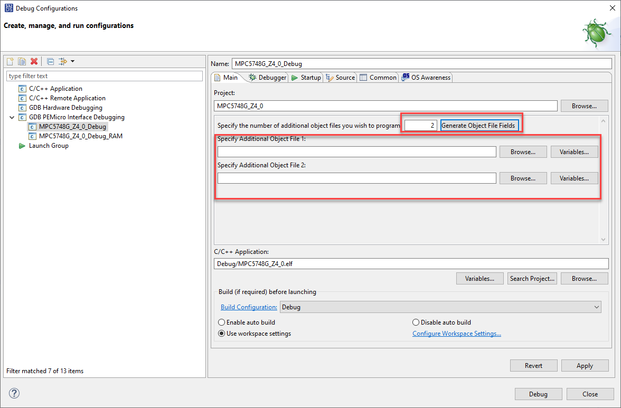621x408 pixels.
Task: Click the number of object files field
Action: [420, 126]
